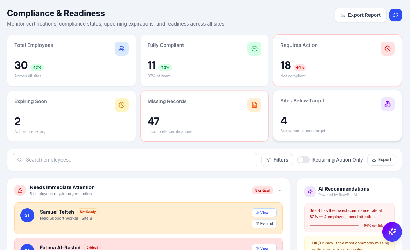View Fatima Al-Rashid's record
The image size is (410, 250).
pos(264,248)
